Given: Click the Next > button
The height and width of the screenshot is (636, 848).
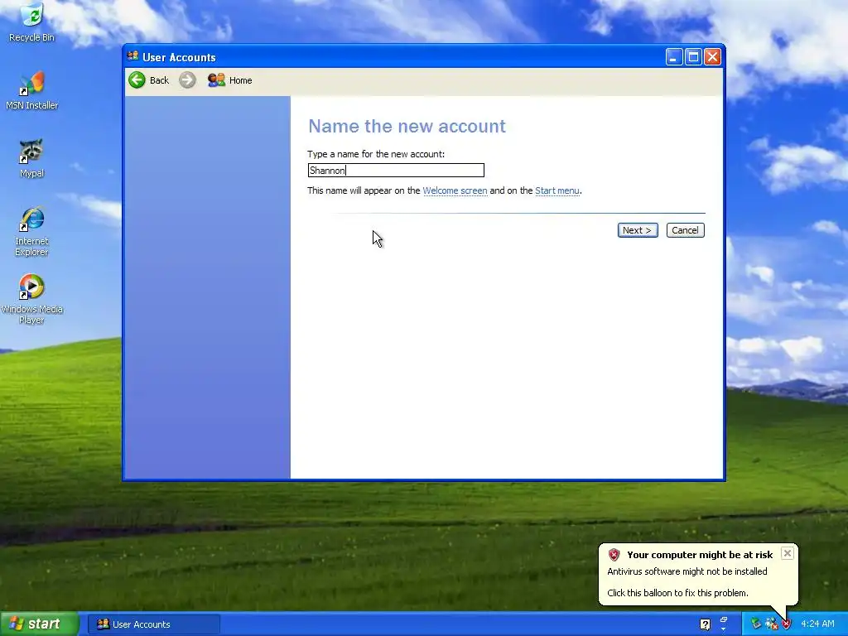Looking at the screenshot, I should pos(638,230).
